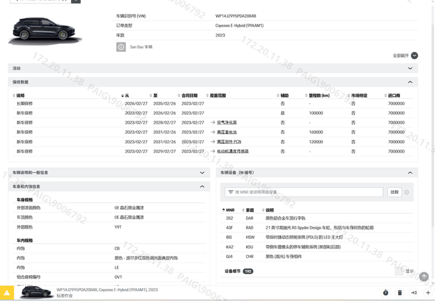
Task: Expand all sections with 全部展开
Action: coord(405,56)
